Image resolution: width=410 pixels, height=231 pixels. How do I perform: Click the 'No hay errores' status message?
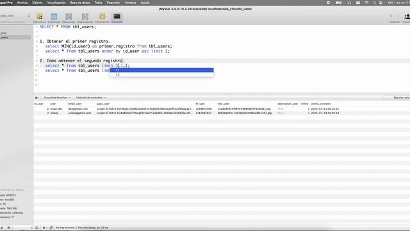tap(82, 228)
